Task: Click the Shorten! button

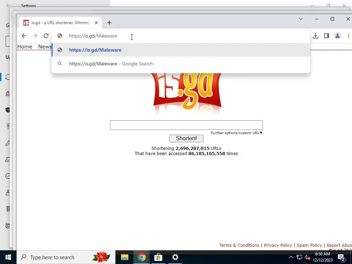Action: (186, 138)
